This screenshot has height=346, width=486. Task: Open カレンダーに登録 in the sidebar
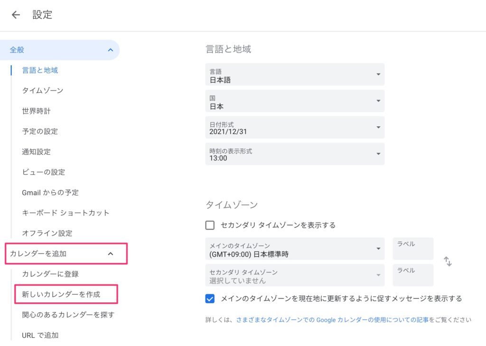(x=50, y=274)
